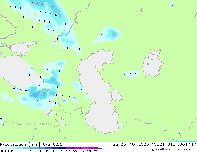
Task: Click the "40" legend scale label
Action: coord(82,151)
